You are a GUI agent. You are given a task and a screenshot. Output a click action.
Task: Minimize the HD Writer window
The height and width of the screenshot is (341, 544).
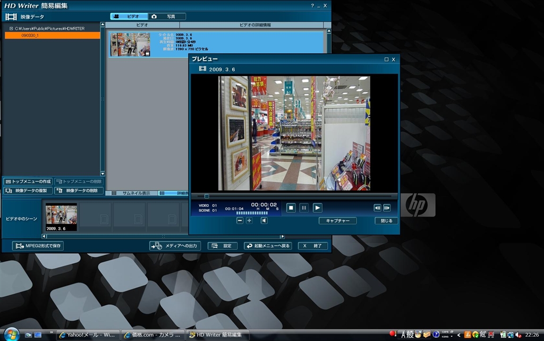click(x=319, y=5)
